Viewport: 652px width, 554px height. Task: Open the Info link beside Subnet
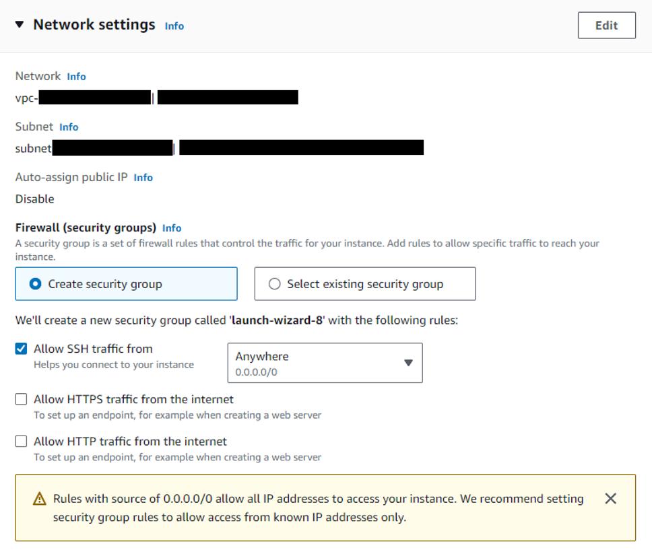coord(69,127)
